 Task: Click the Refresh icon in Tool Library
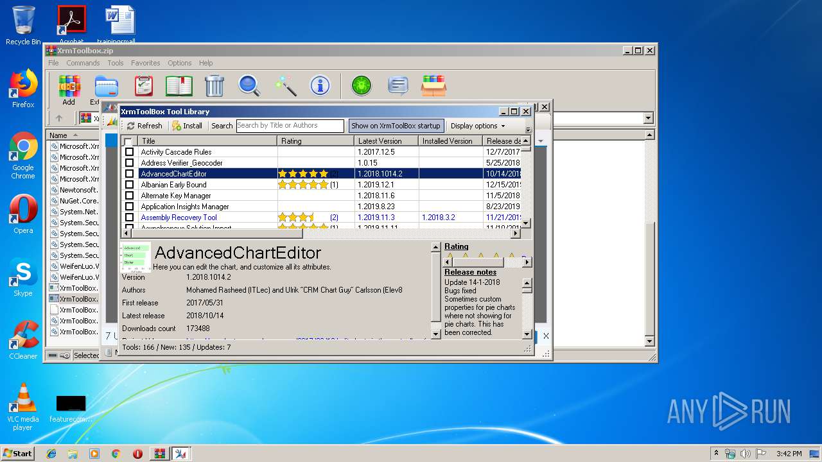(131, 126)
